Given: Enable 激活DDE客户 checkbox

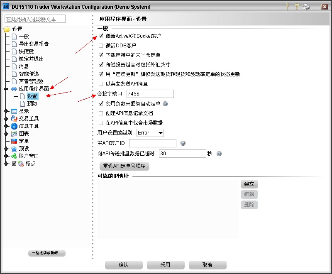Looking at the screenshot, I should point(101,46).
